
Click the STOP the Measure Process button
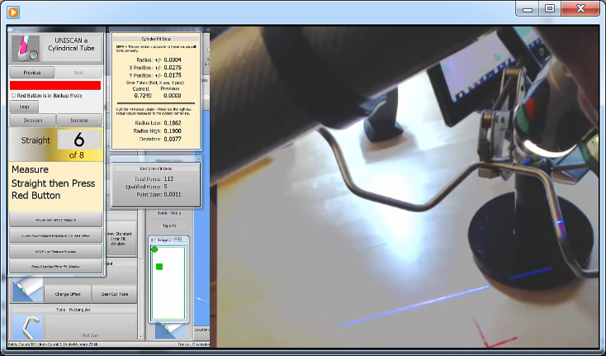(55, 251)
